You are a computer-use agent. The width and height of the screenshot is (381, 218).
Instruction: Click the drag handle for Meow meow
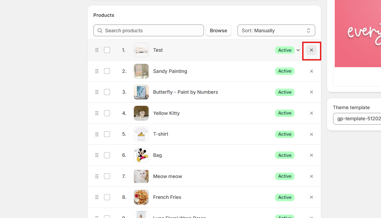pos(97,176)
